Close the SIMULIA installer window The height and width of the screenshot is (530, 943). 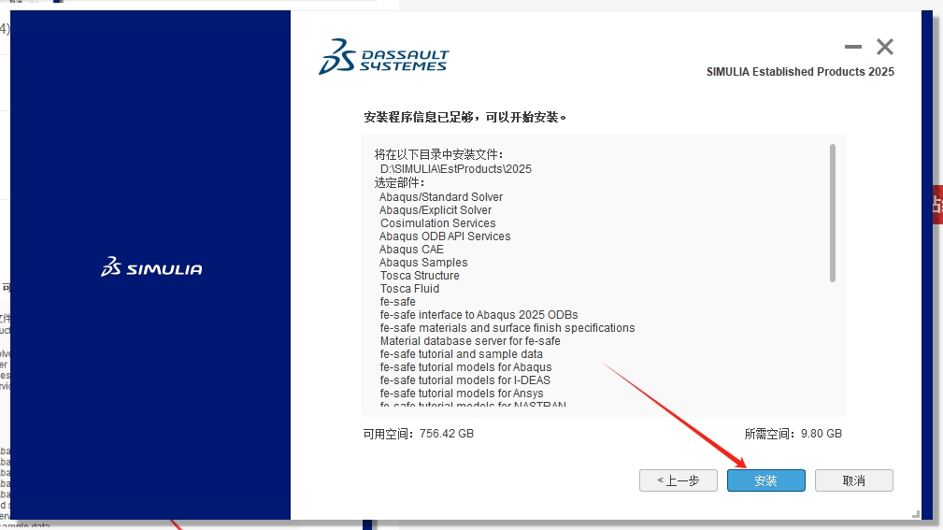pos(884,47)
